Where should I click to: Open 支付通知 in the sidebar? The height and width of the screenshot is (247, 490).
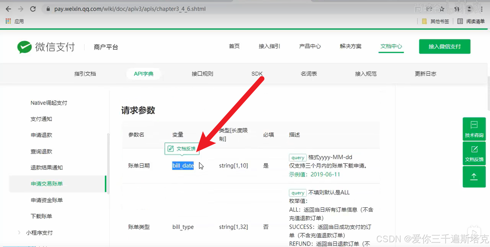pyautogui.click(x=41, y=119)
